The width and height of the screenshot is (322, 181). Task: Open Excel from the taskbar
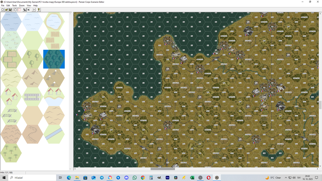[x=192, y=177]
